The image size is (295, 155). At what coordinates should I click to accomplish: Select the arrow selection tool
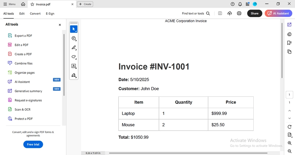click(x=74, y=29)
